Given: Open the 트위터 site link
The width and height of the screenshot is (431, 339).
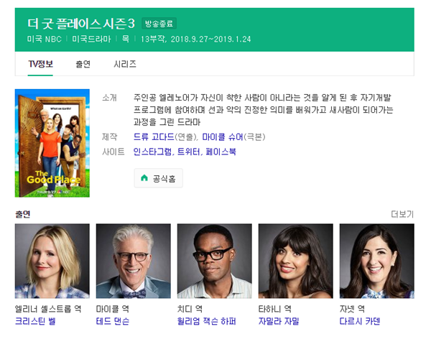Looking at the screenshot, I should click(188, 152).
